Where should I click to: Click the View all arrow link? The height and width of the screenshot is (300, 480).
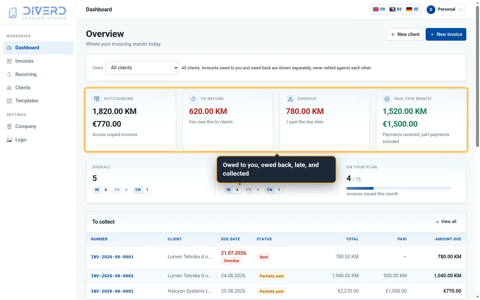click(x=445, y=222)
